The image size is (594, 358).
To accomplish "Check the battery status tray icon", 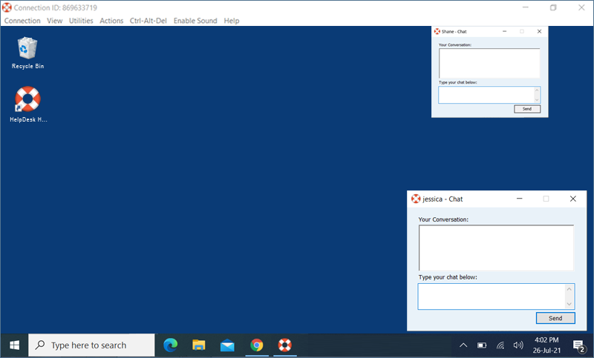I will (482, 345).
